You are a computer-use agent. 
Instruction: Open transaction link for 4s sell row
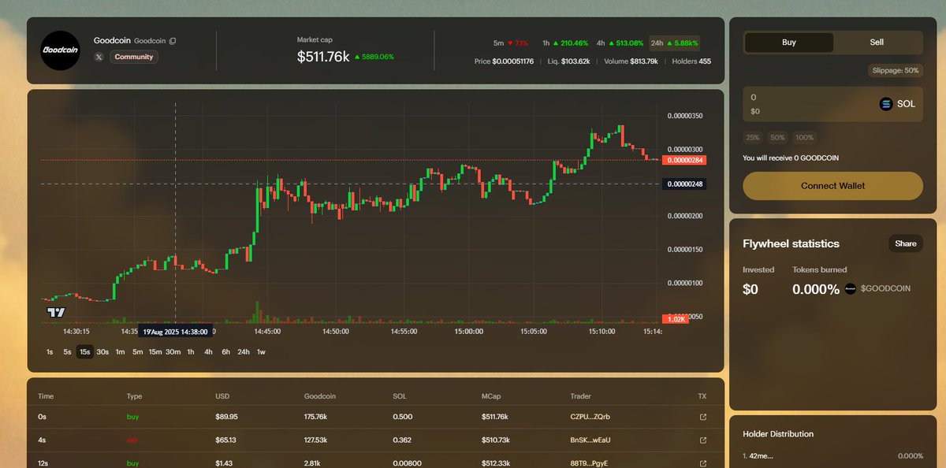tap(703, 440)
